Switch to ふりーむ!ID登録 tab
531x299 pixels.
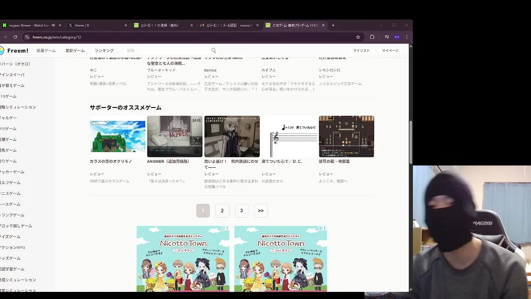click(163, 25)
